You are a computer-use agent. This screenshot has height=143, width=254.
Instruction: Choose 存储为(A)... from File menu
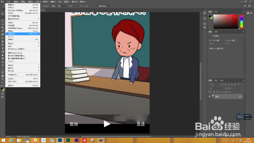tap(23, 34)
